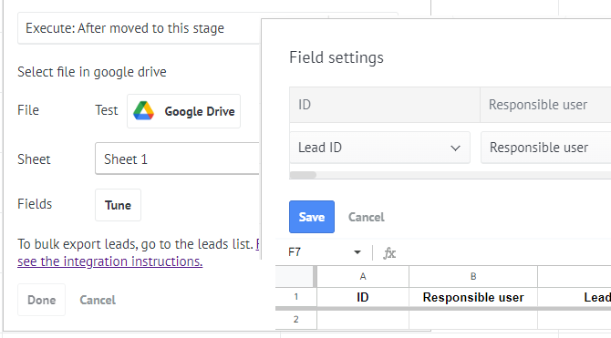The width and height of the screenshot is (611, 338).
Task: Click the ID cell in row 1
Action: pos(363,298)
